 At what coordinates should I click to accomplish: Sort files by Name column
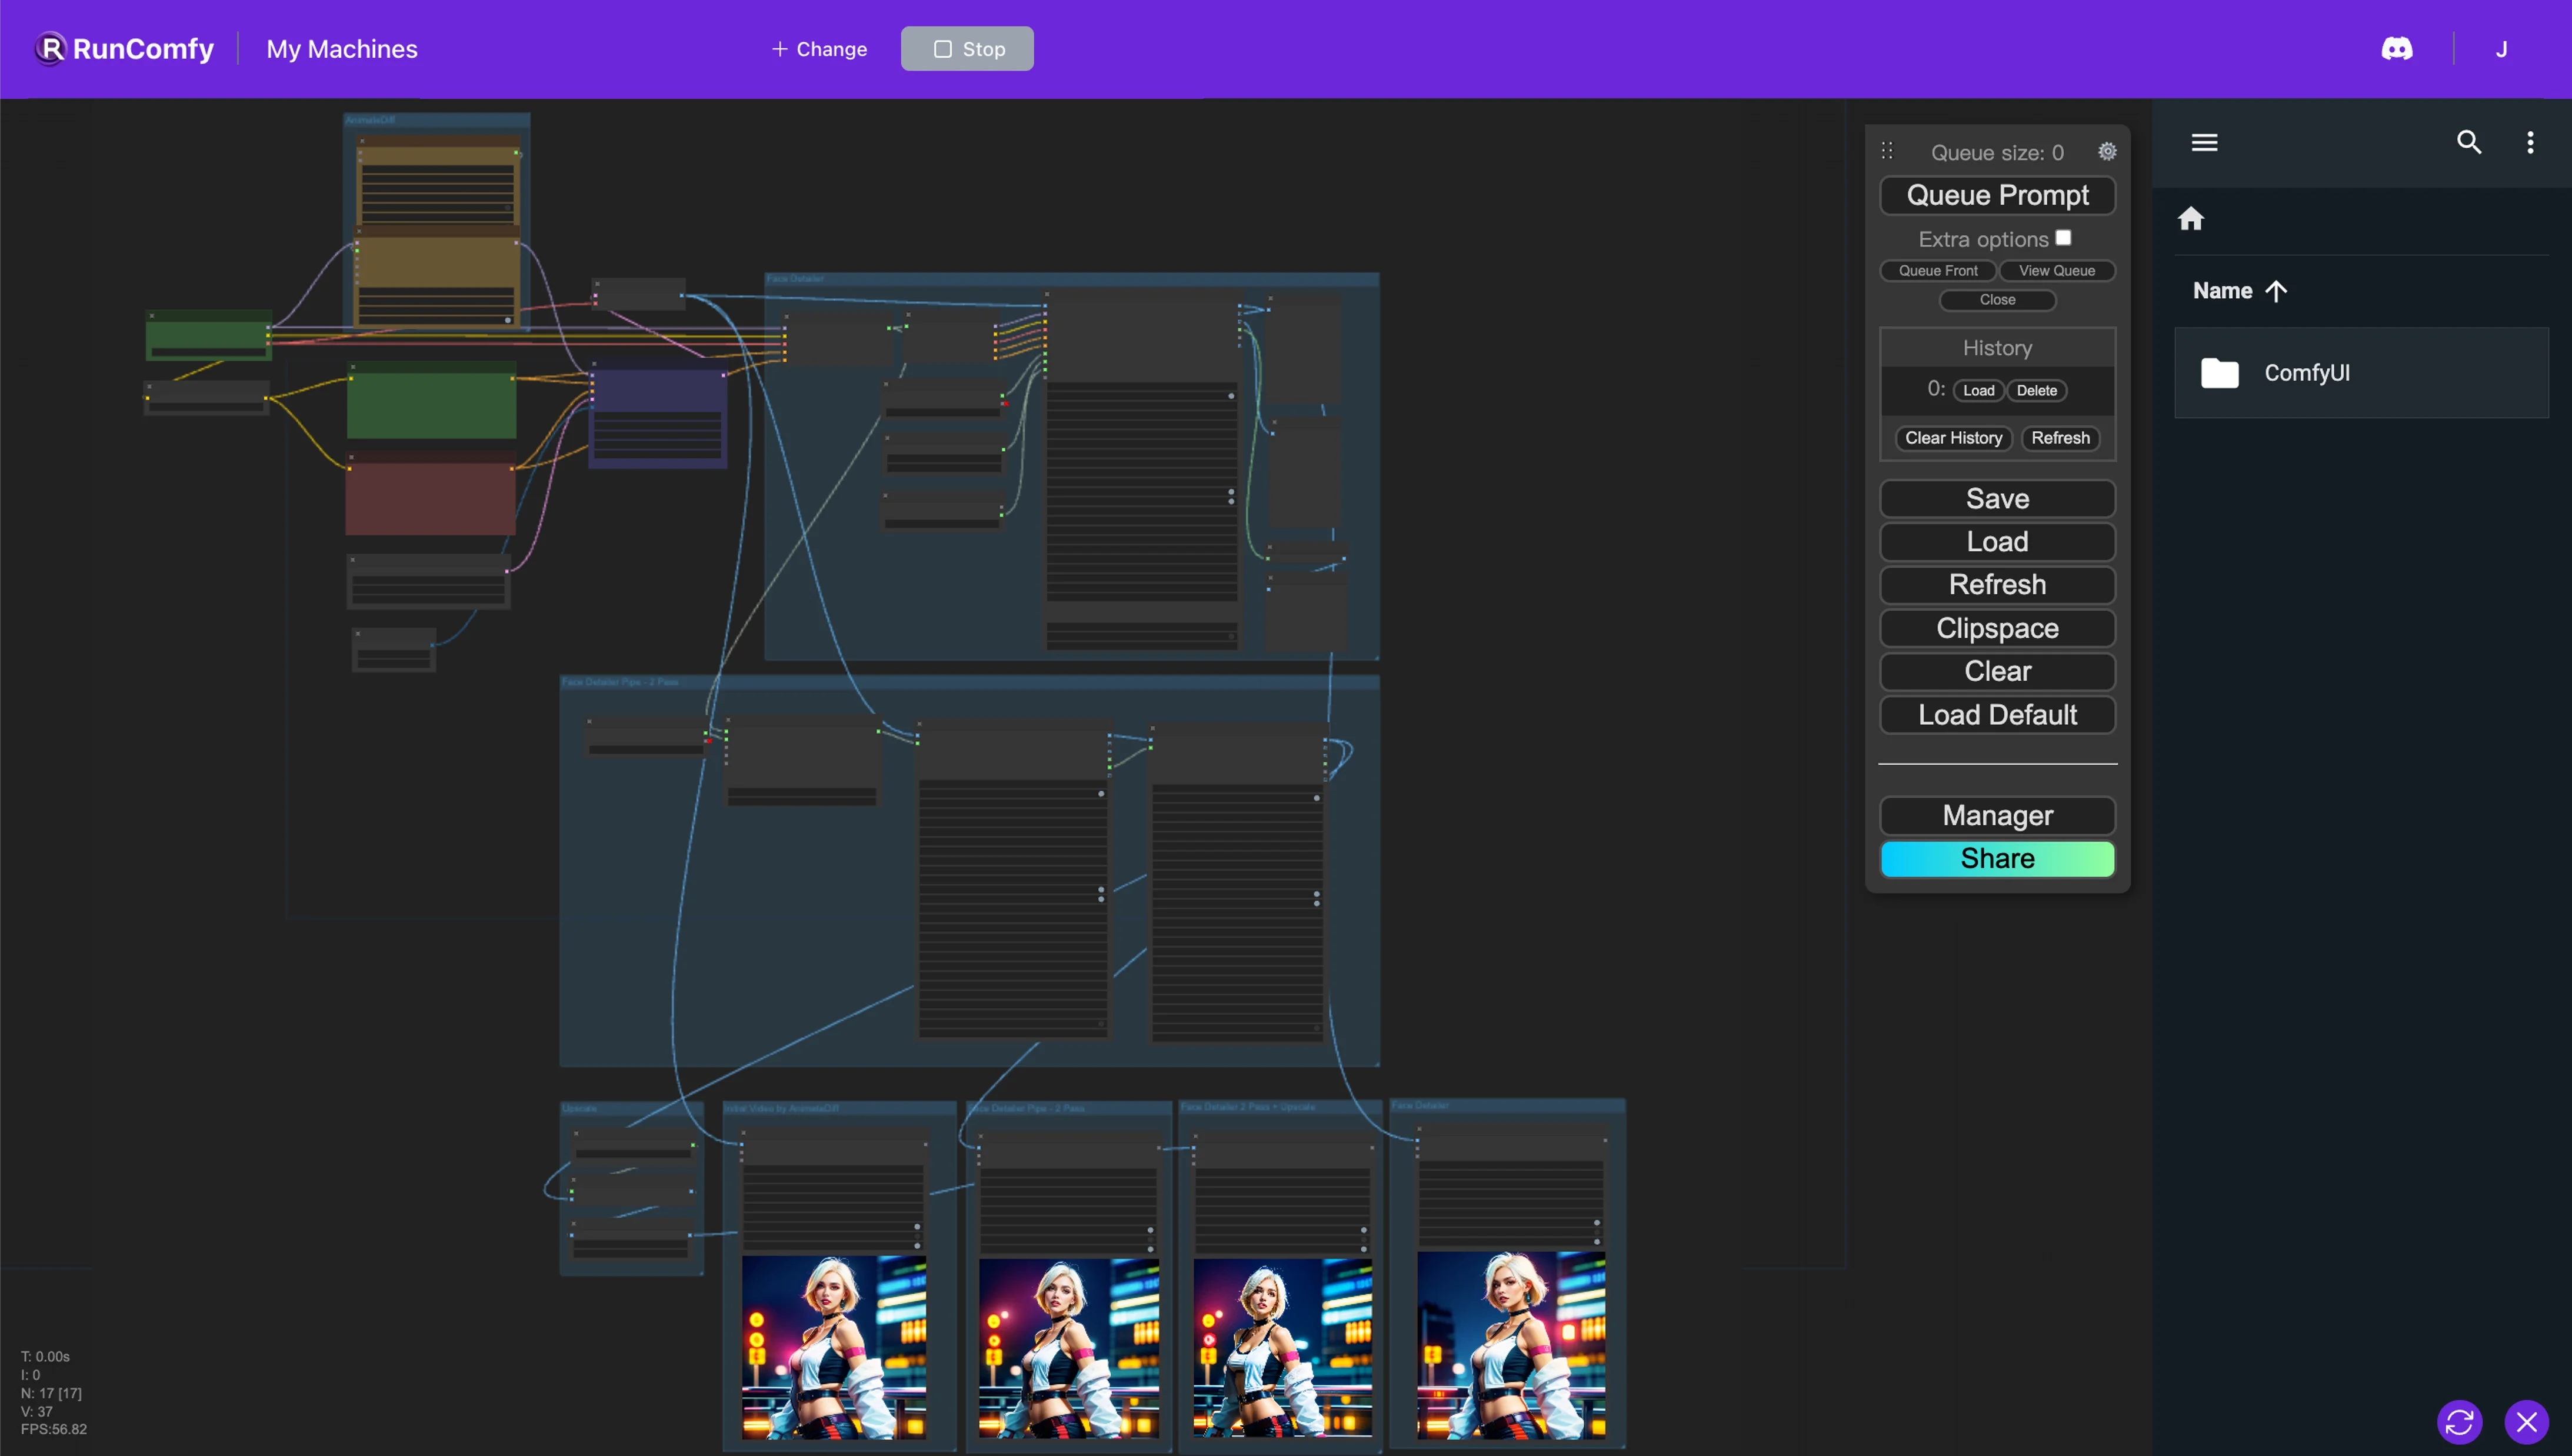pyautogui.click(x=2222, y=291)
